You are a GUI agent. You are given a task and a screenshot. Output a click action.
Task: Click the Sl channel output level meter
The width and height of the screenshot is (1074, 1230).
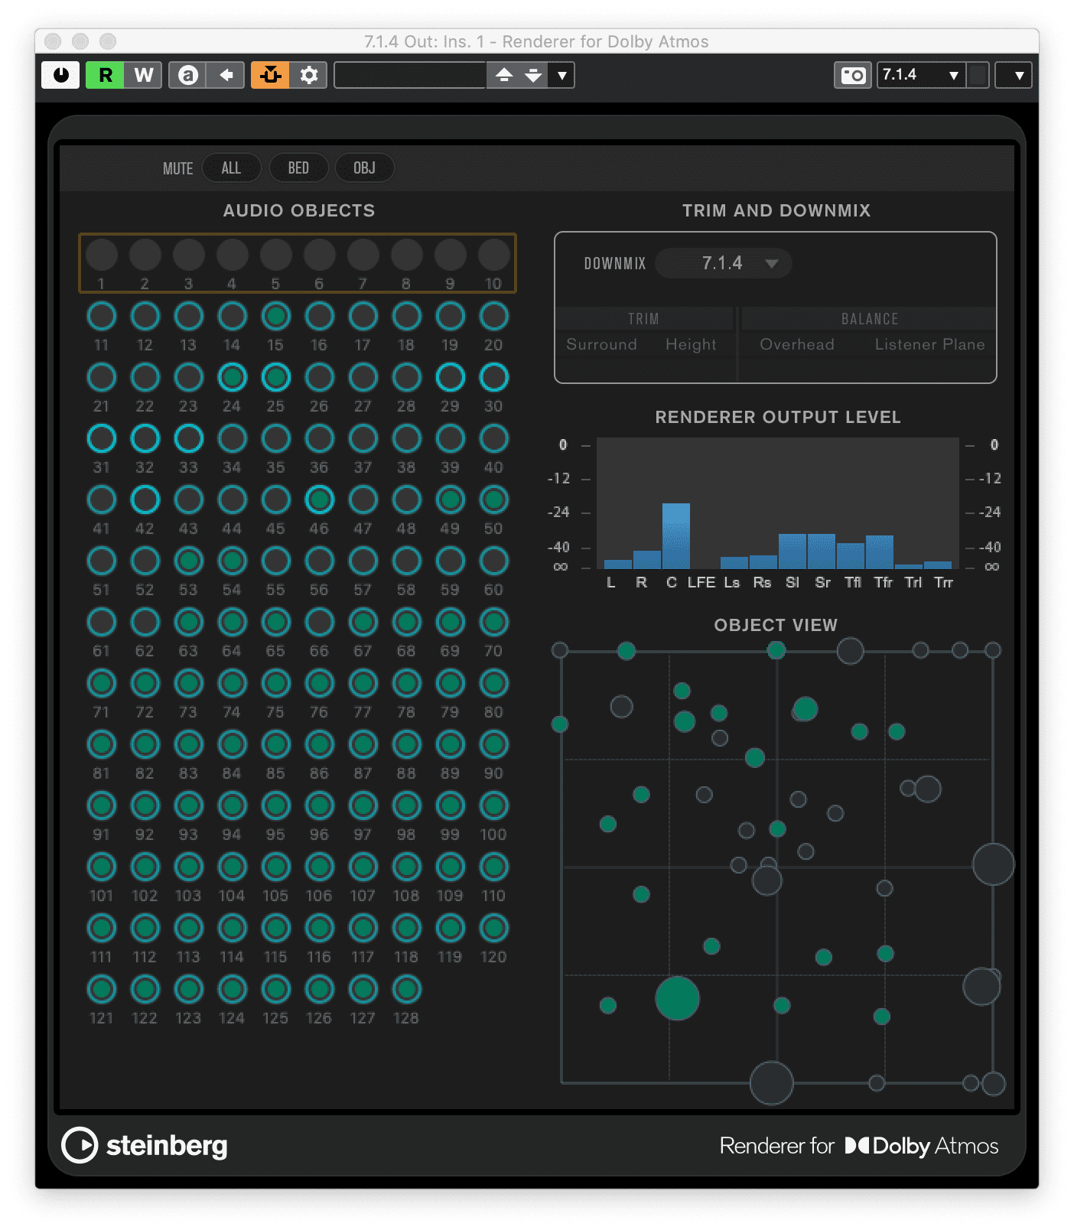point(792,551)
